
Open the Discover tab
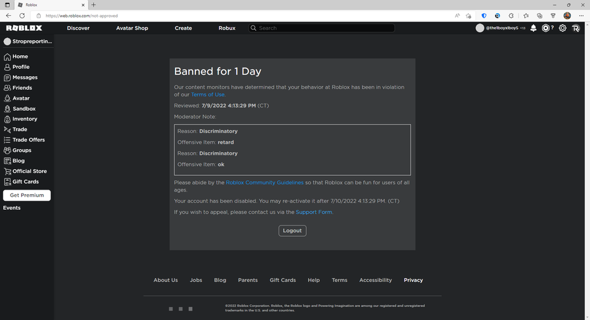(78, 28)
